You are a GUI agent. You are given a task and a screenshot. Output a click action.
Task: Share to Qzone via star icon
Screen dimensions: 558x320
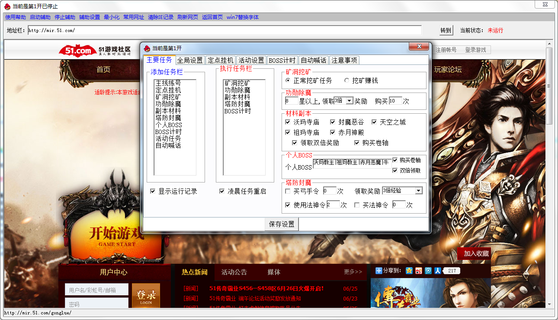click(x=409, y=271)
